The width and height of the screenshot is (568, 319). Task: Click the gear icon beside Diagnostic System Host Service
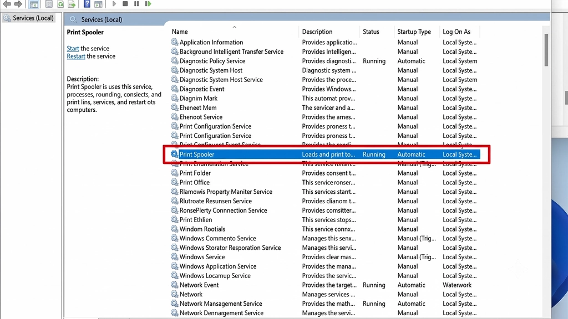[x=175, y=79]
